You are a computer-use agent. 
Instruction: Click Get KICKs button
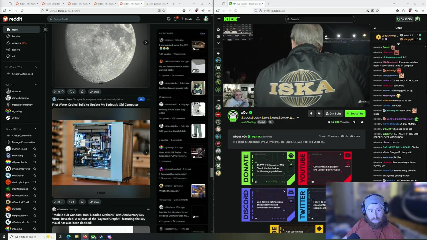click(404, 19)
